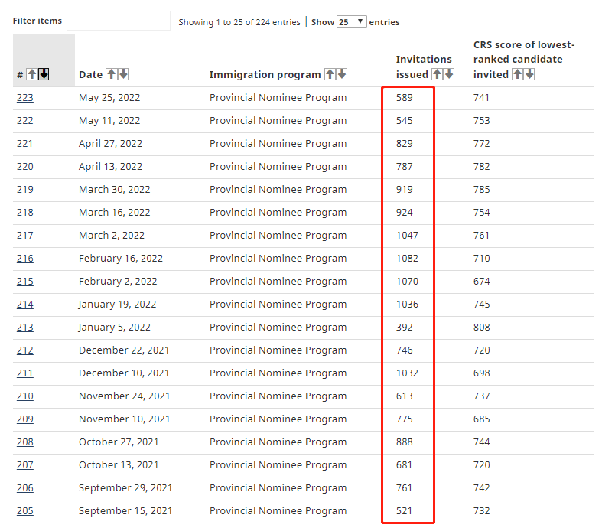Sort Invitations issued descending

(x=449, y=74)
